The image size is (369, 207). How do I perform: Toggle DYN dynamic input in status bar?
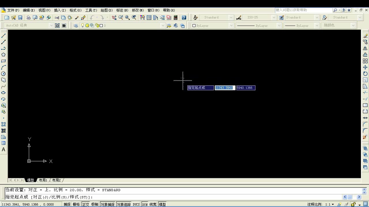(x=145, y=204)
